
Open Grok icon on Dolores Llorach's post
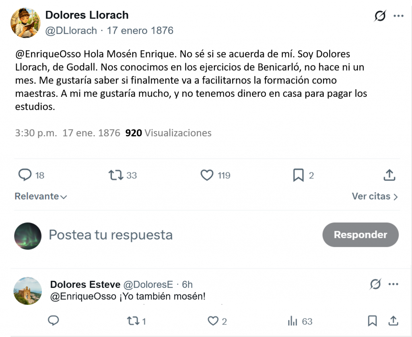pyautogui.click(x=380, y=16)
